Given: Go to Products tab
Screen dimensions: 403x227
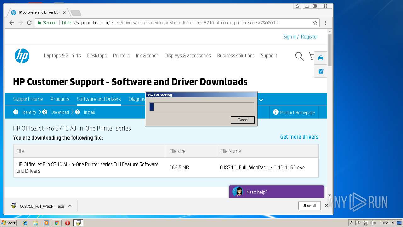Looking at the screenshot, I should click(x=60, y=99).
